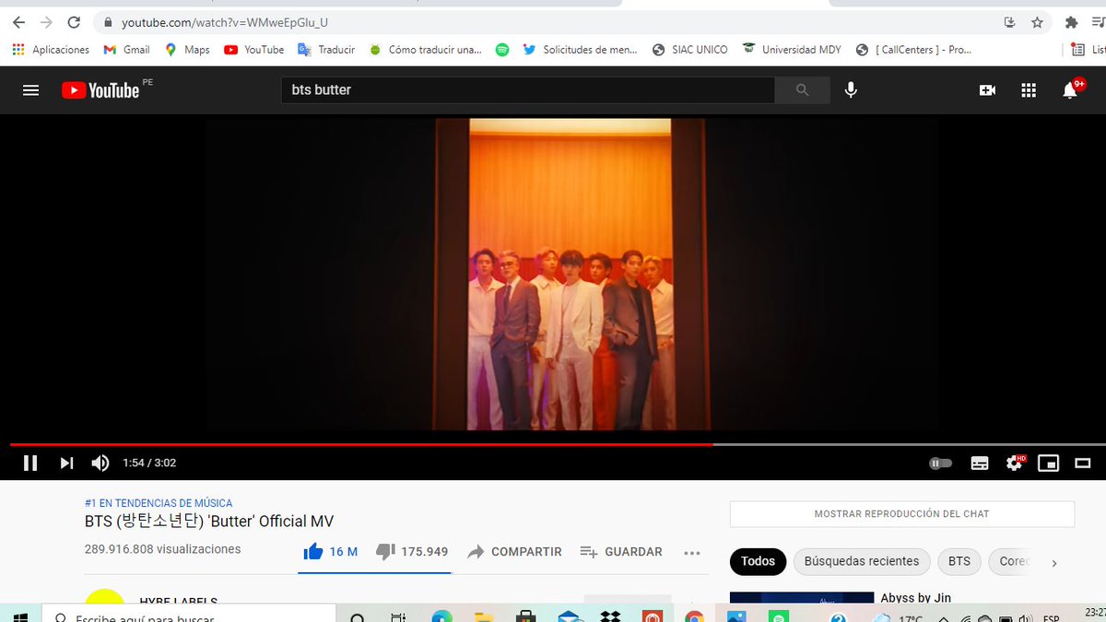The height and width of the screenshot is (622, 1106).
Task: Like the video (16 M thumbs up)
Action: pos(331,551)
